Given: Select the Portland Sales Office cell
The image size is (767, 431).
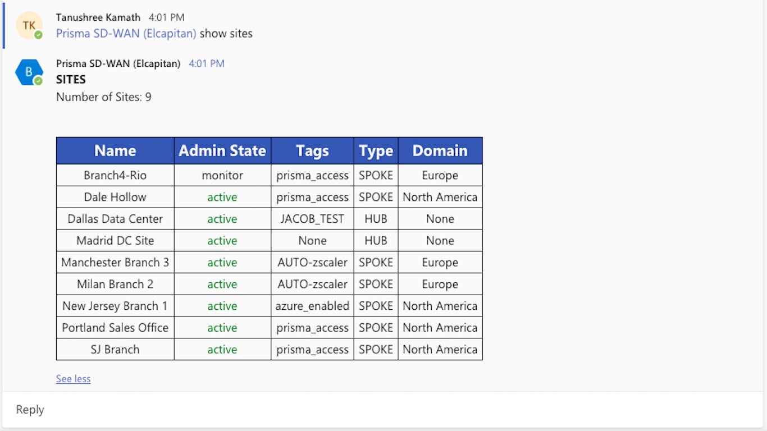Looking at the screenshot, I should coord(115,328).
